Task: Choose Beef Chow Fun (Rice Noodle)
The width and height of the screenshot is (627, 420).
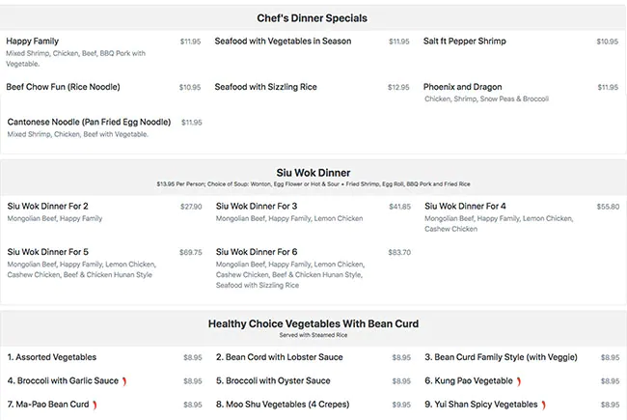Action: pos(63,87)
